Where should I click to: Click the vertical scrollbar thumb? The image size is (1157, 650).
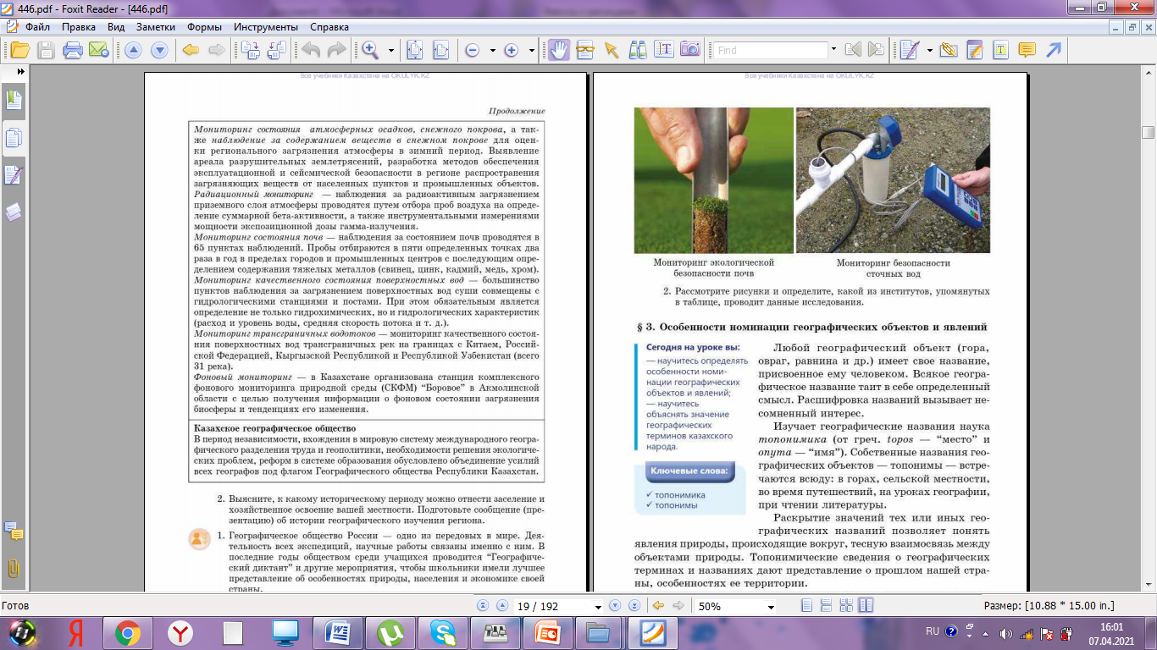pyautogui.click(x=1149, y=132)
